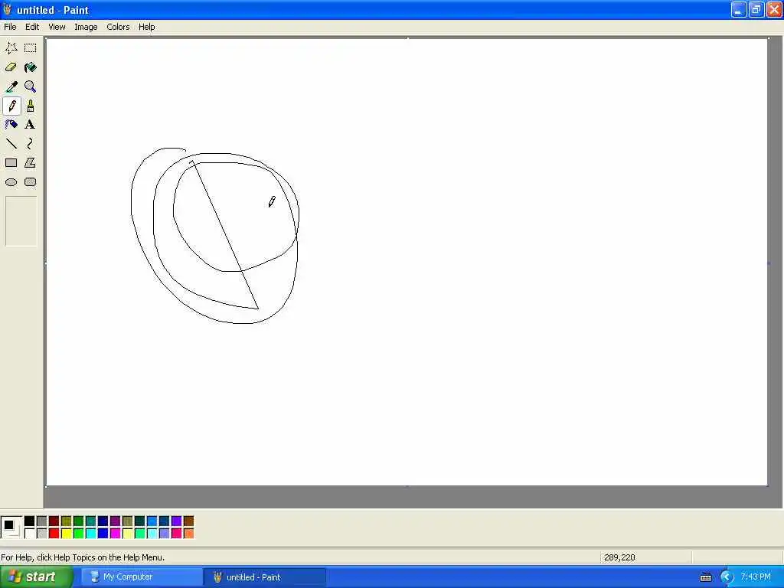Click the 7:43 PM taskbar clock
This screenshot has height=588, width=784.
[756, 577]
